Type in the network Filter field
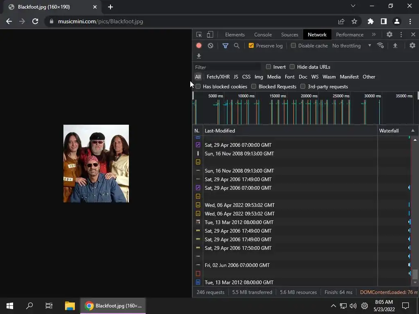 (x=227, y=67)
